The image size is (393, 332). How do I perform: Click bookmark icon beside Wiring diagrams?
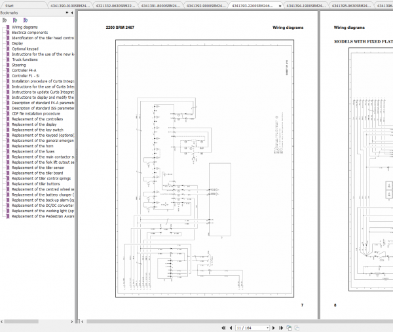[x=8, y=27]
